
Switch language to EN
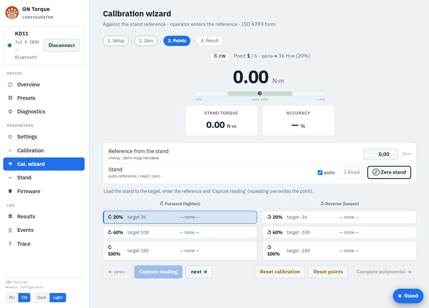coord(24,297)
